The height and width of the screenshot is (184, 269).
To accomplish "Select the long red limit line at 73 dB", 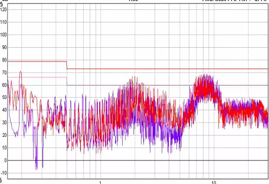I will tap(165, 69).
